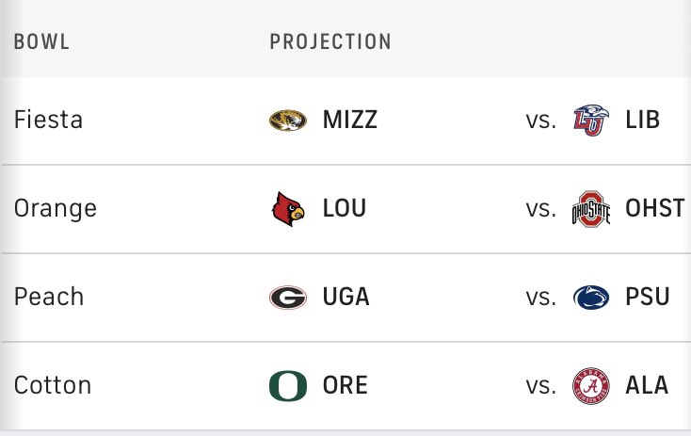Select the Orange bowl row label

click(56, 209)
